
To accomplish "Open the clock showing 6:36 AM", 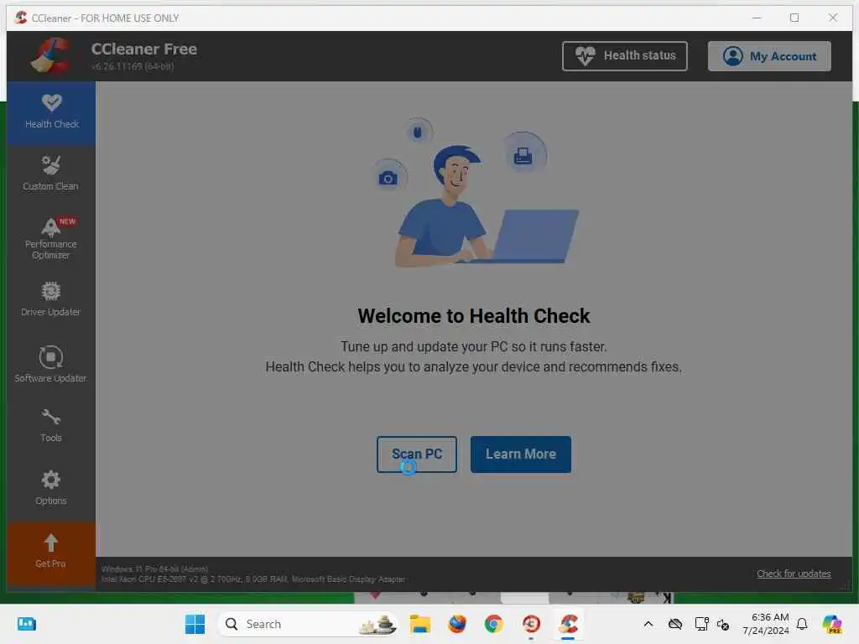I will [765, 624].
